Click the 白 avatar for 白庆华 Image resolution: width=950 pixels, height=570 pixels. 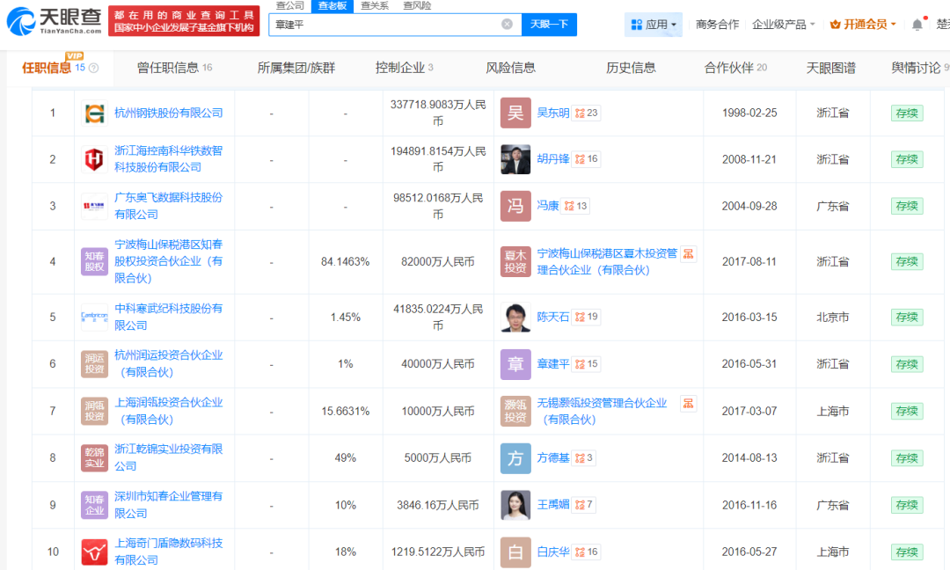coord(515,552)
